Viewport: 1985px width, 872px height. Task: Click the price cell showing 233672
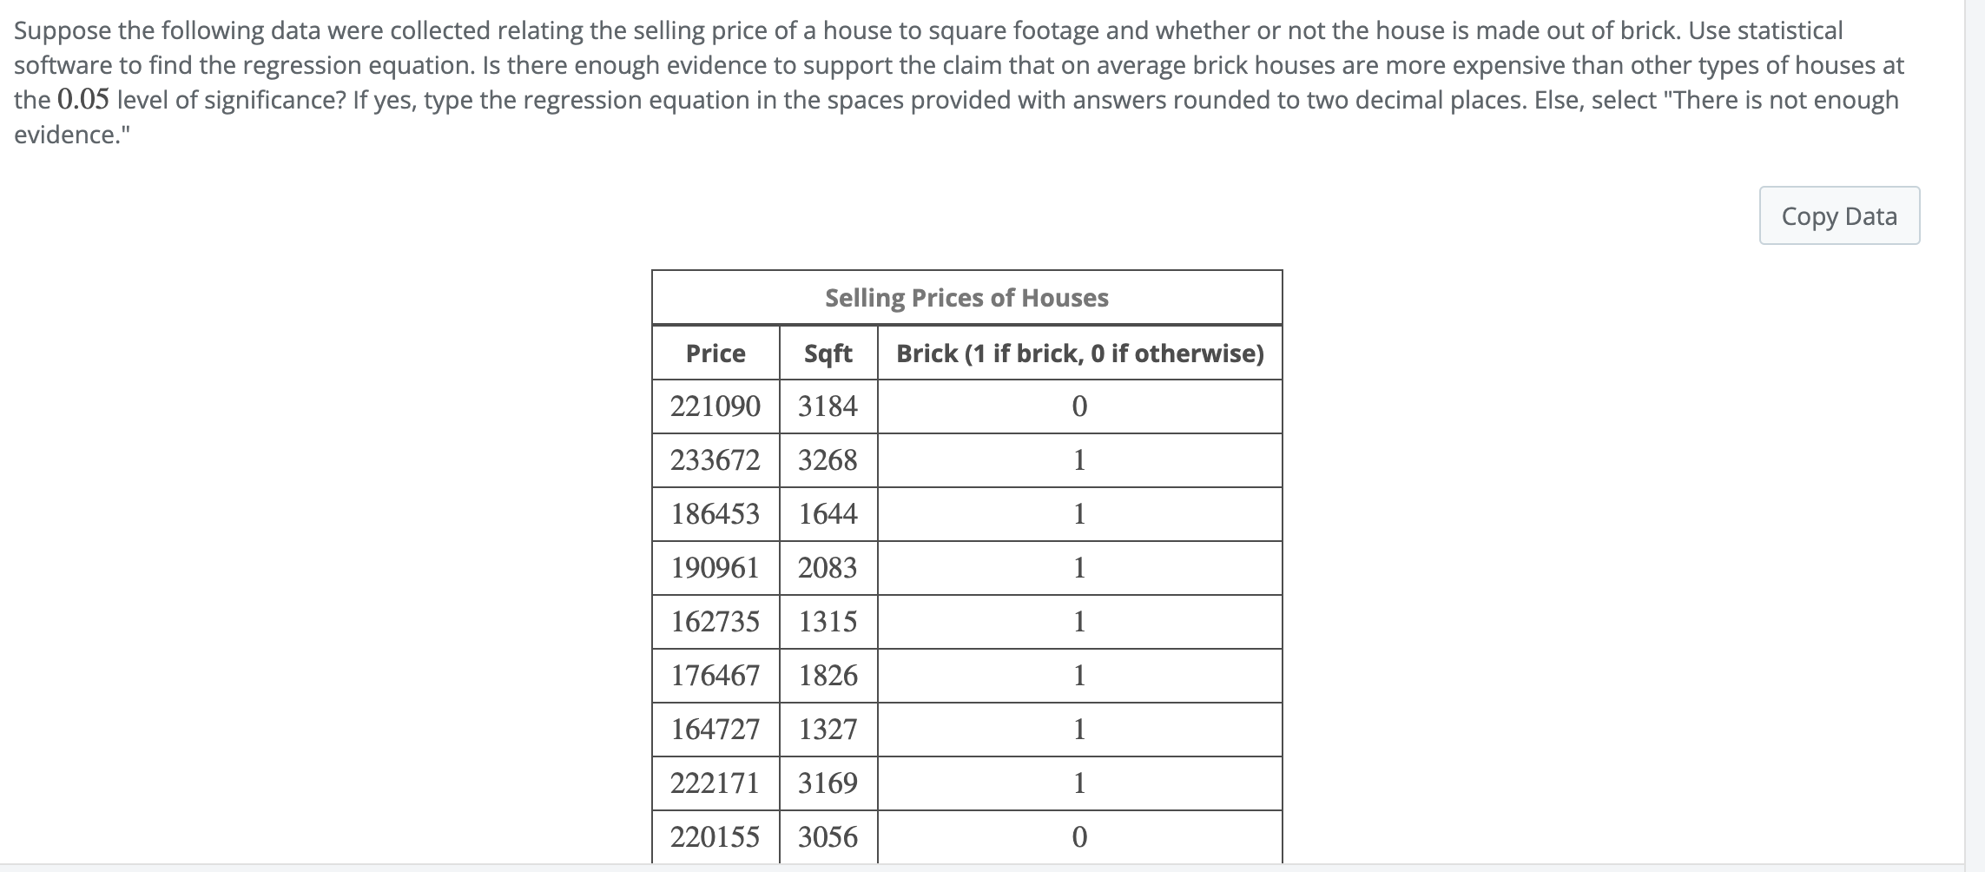point(715,460)
